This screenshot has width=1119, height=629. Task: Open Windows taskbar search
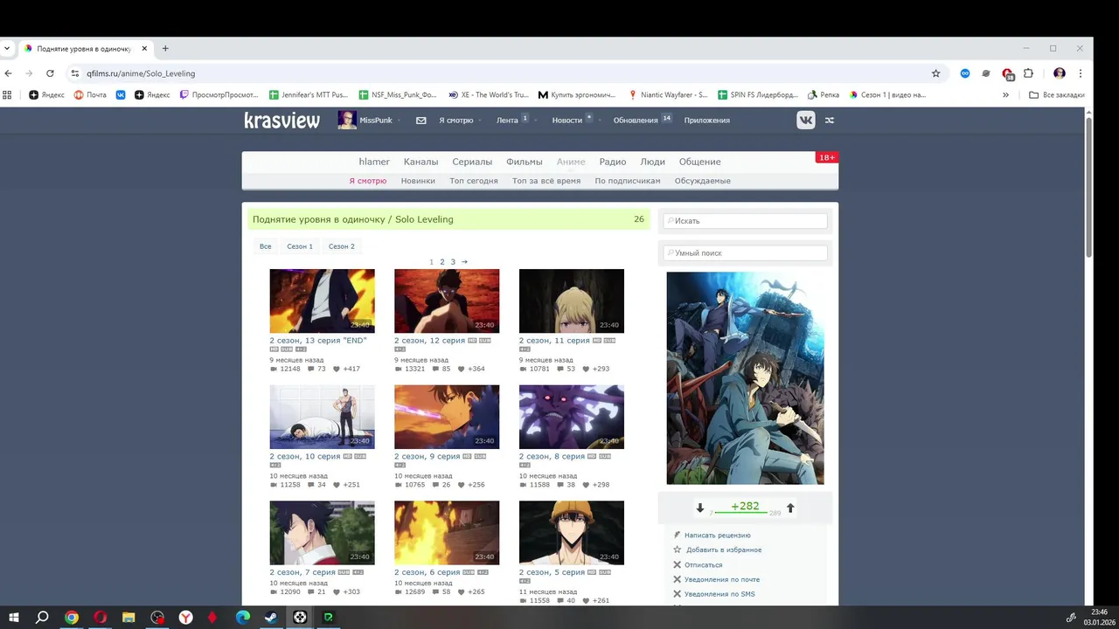tap(42, 618)
